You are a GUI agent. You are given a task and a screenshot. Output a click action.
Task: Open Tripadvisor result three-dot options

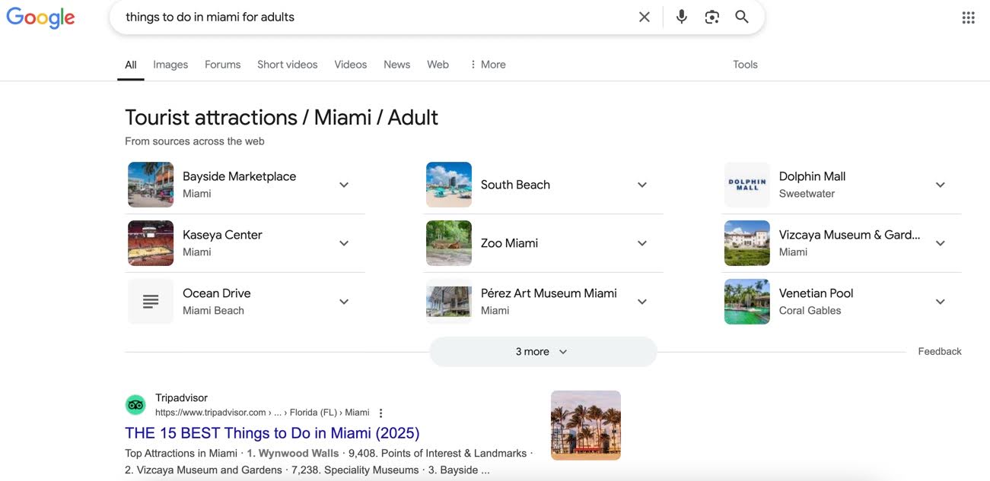pos(381,413)
